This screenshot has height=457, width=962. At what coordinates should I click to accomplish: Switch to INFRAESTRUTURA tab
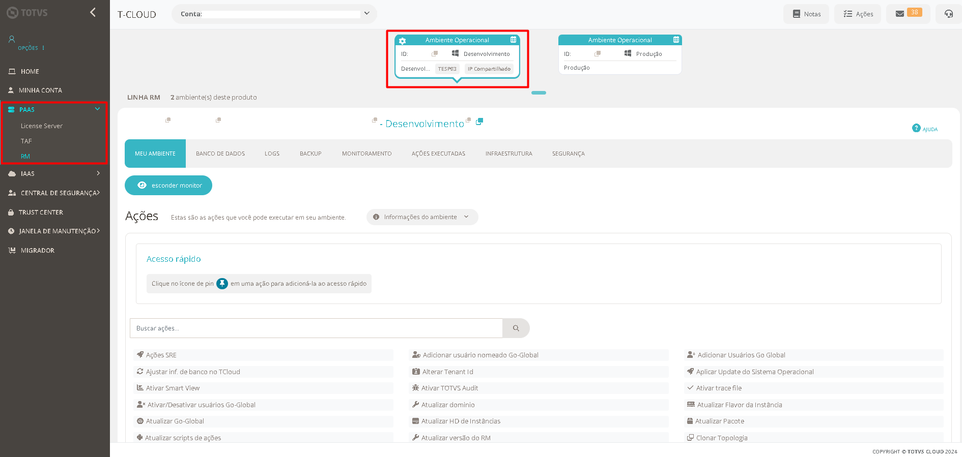click(x=508, y=154)
